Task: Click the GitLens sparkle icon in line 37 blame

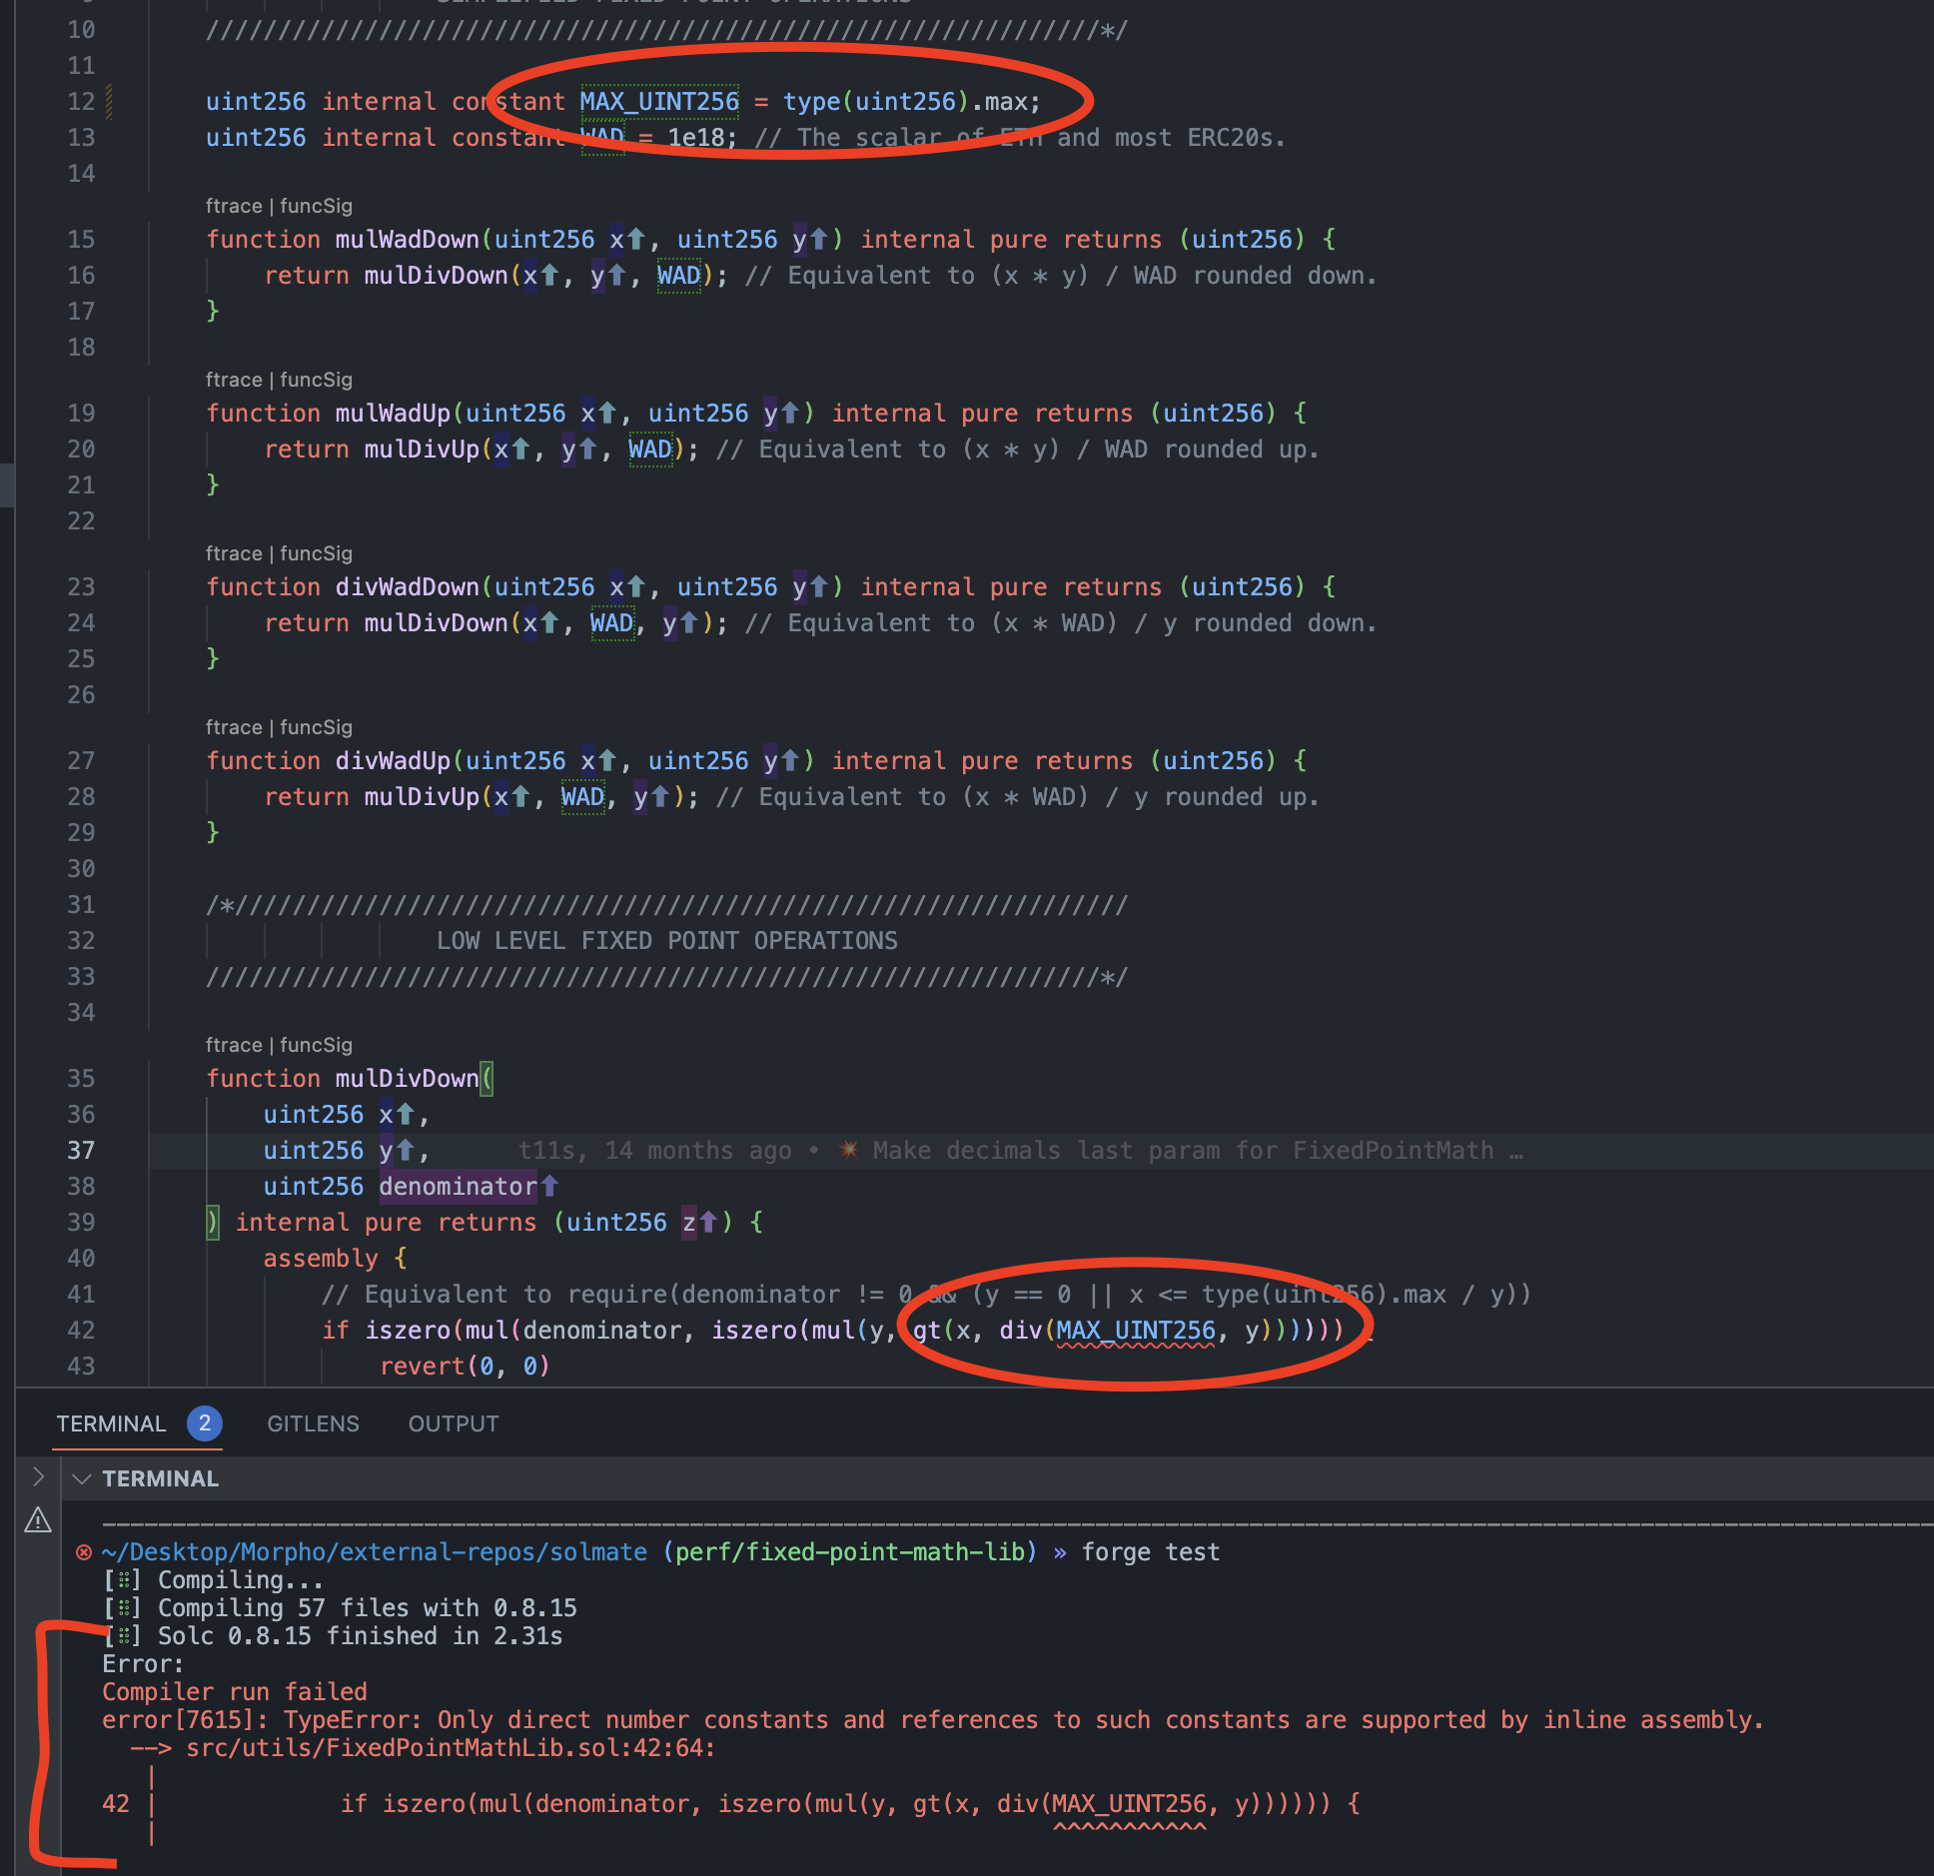Action: pos(848,1150)
